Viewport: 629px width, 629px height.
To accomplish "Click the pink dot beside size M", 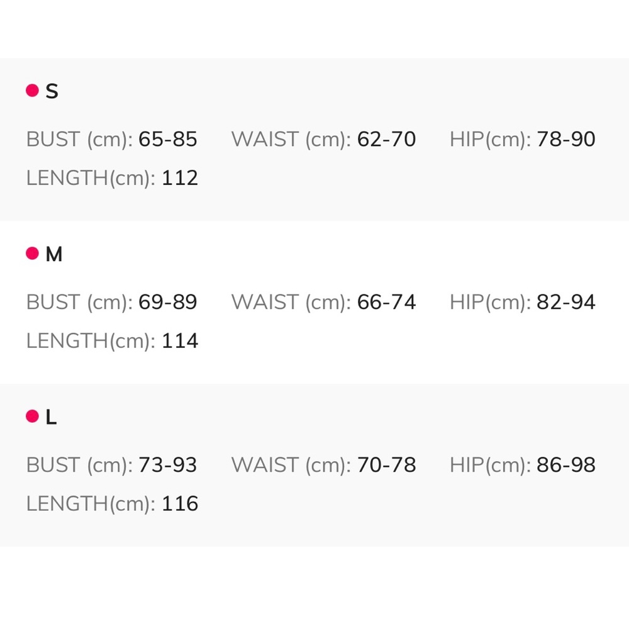I will click(32, 253).
